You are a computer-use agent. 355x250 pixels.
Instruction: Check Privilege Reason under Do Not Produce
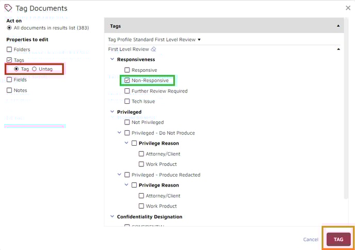pos(134,143)
